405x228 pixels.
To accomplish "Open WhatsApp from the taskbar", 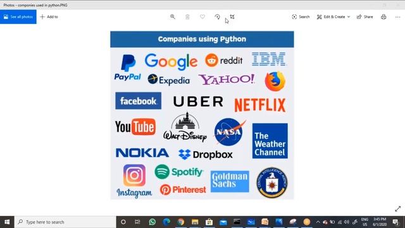I will point(152,222).
